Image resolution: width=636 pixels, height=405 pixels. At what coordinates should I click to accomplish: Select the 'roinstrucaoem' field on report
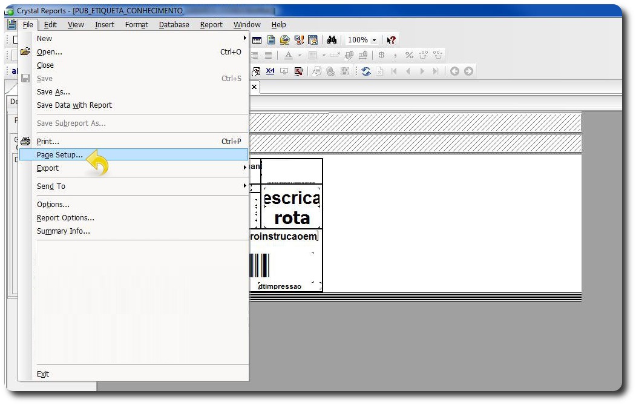click(284, 236)
